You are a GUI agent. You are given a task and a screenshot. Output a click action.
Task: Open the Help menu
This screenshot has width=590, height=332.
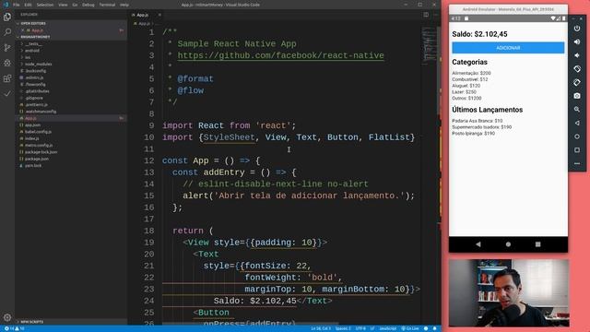(124, 5)
